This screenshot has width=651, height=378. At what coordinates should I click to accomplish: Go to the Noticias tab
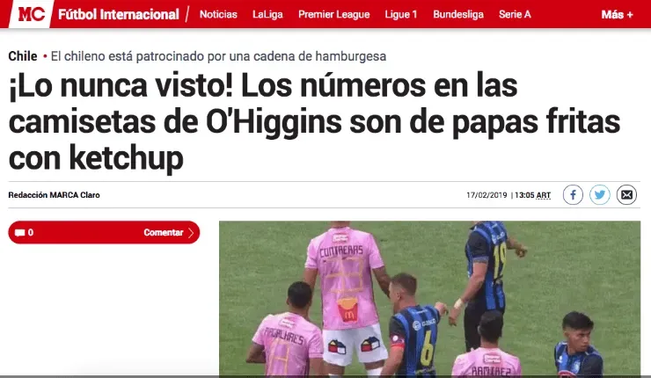(218, 15)
